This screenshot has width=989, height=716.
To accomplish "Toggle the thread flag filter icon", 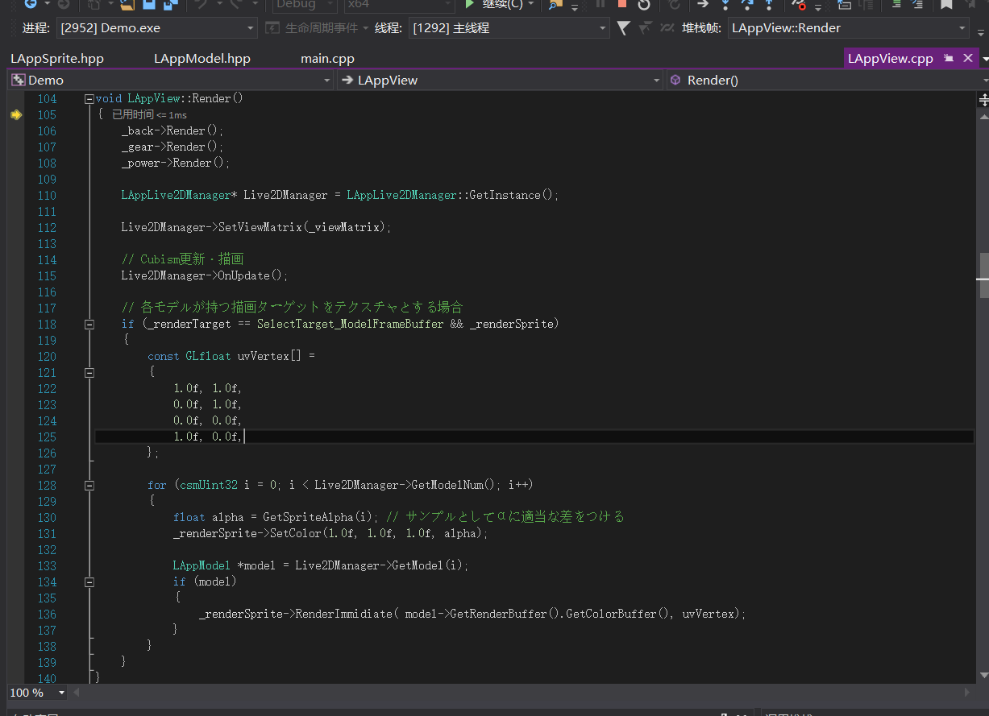I will point(623,28).
